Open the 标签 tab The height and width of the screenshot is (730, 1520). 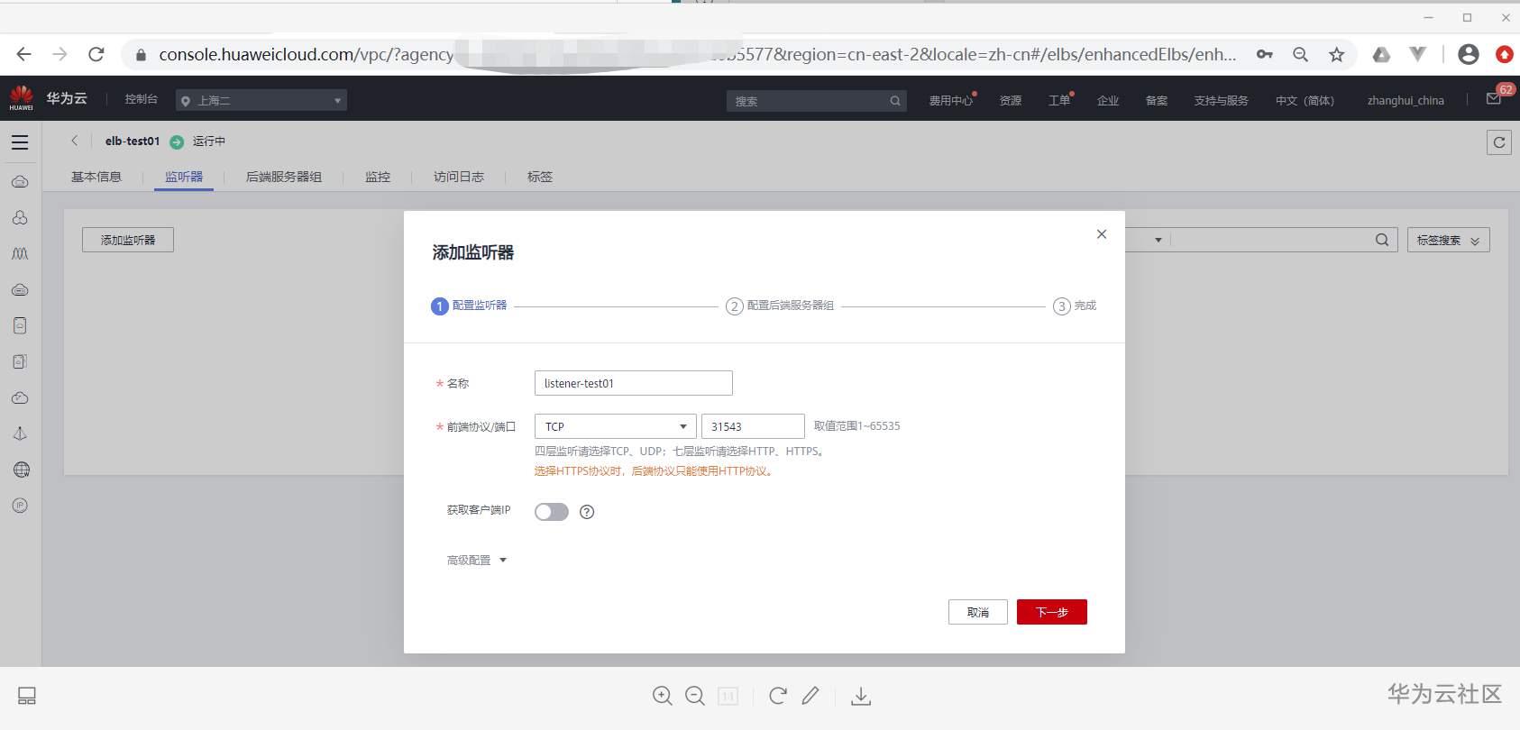[540, 177]
